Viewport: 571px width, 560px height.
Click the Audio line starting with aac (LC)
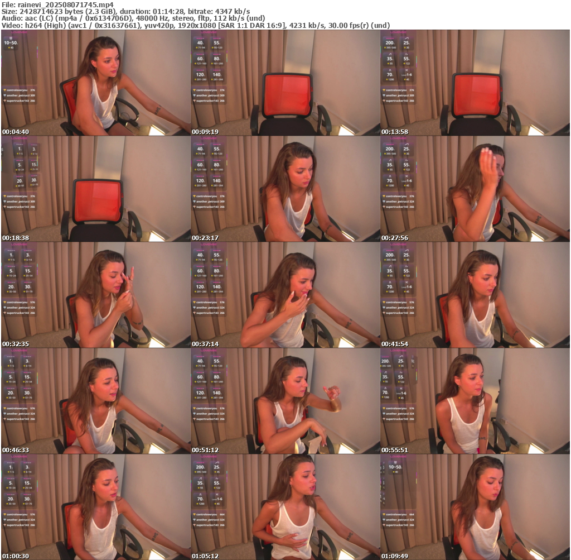[x=133, y=18]
